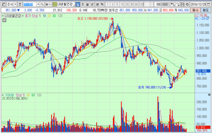
Task: Click the grid table icon on chart
Action: pos(4,20)
